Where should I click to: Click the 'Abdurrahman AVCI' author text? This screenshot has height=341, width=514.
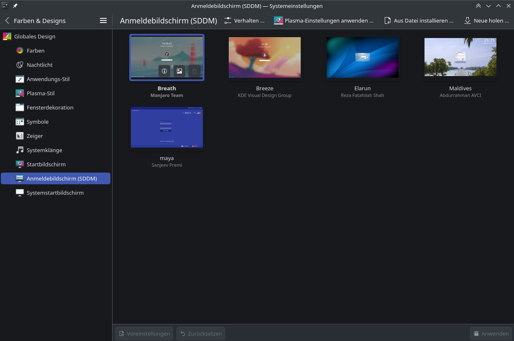(x=460, y=95)
